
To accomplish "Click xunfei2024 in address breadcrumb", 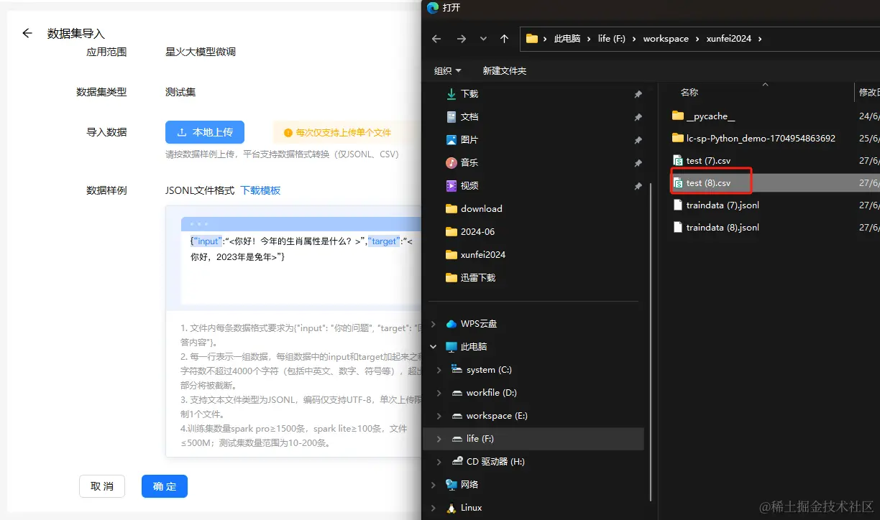I will pyautogui.click(x=728, y=39).
